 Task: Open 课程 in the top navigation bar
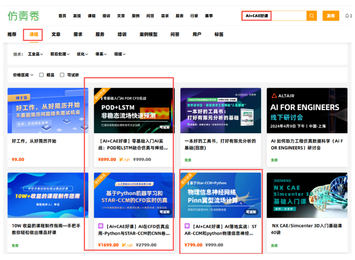(x=92, y=16)
